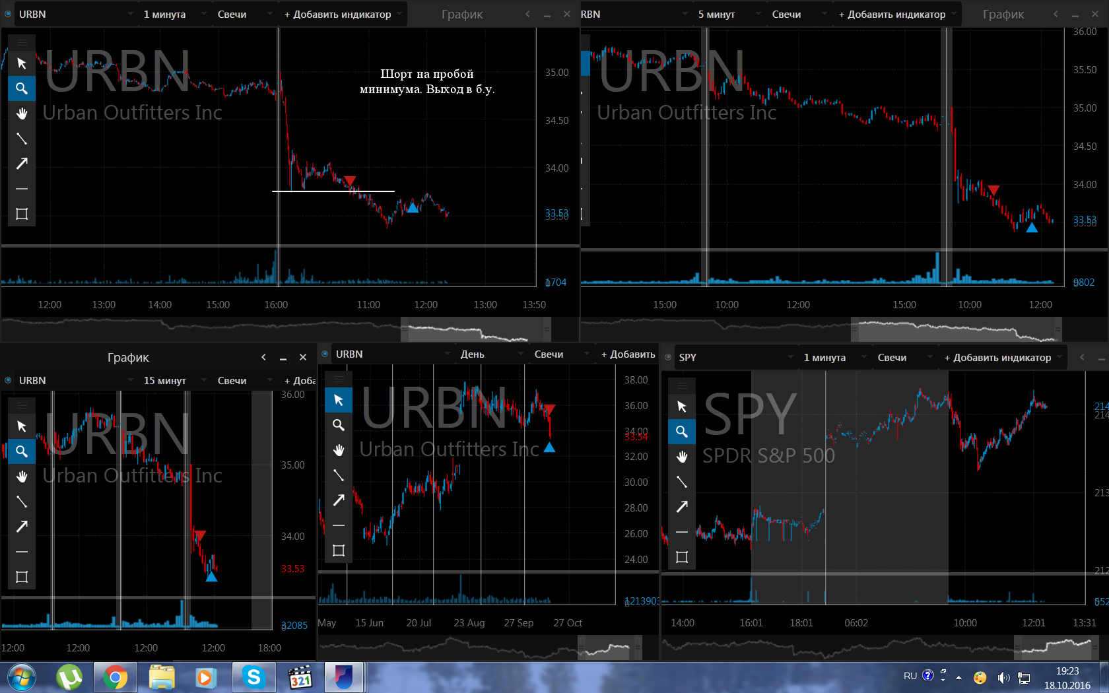Toggle the link dot beside URBN in top-left chart

coord(8,14)
